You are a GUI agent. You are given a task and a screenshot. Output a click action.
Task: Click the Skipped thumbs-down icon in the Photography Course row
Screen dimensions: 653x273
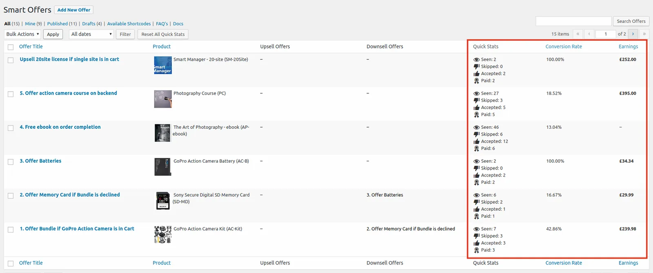point(476,100)
